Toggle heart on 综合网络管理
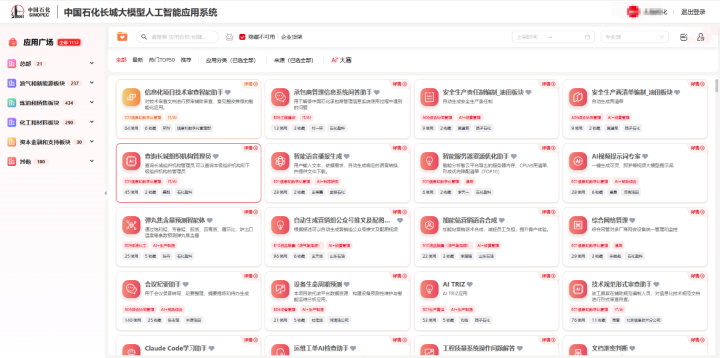Viewport: 720px width, 358px height. tap(632, 220)
